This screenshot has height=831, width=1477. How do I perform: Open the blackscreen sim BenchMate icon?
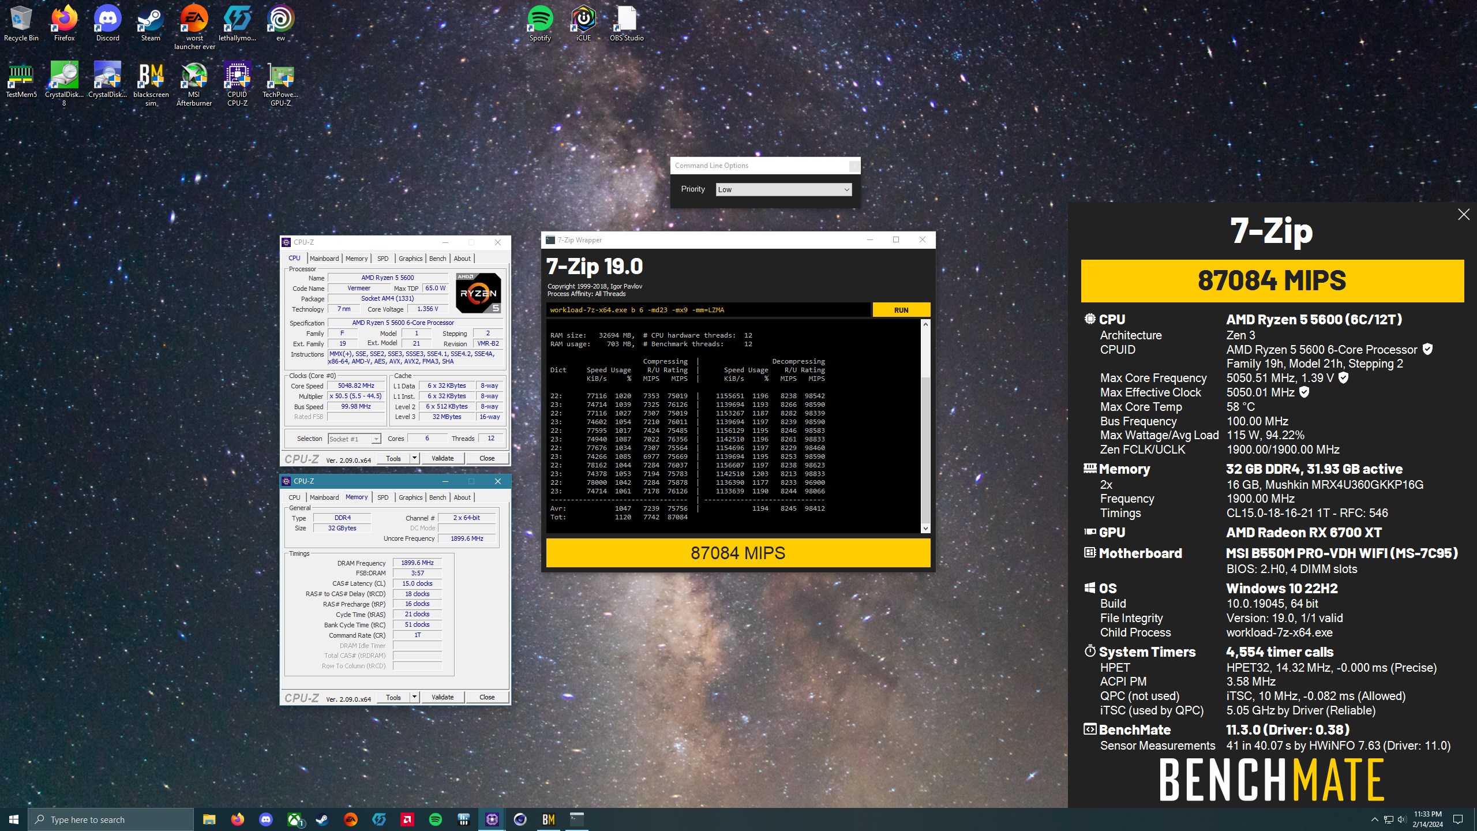pos(151,84)
